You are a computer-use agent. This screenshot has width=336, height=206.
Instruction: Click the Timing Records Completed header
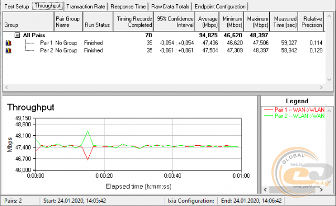tap(133, 21)
